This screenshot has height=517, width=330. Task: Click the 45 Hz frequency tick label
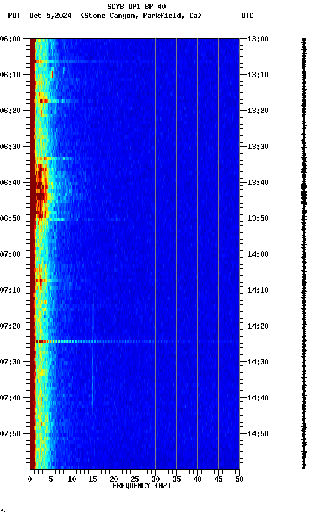[x=218, y=479]
